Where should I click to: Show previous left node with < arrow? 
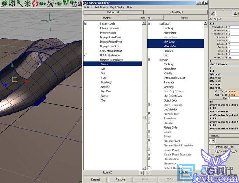pyautogui.click(x=142, y=173)
